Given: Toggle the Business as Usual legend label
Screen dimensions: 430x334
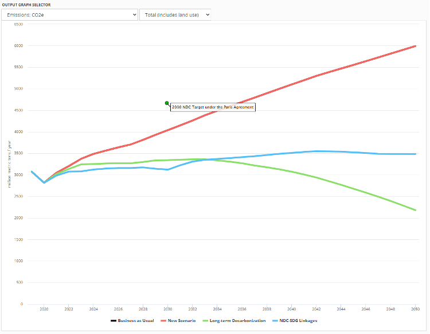Looking at the screenshot, I should 136,320.
